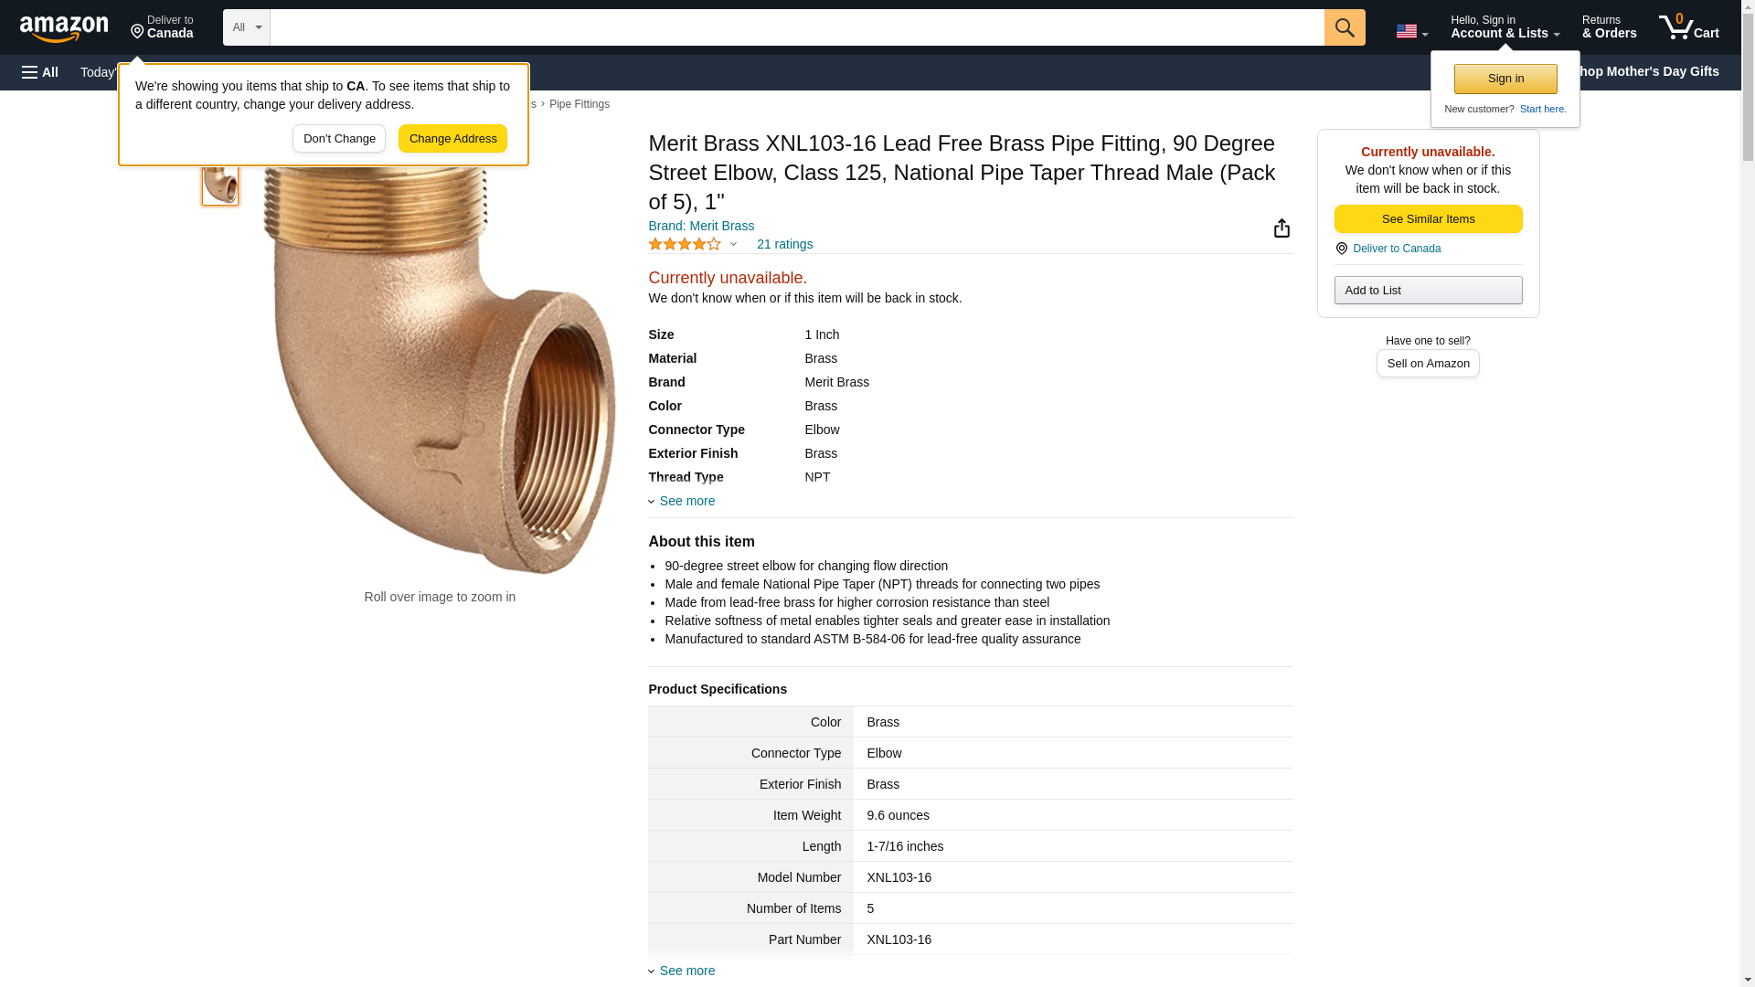Screen dimensions: 1755x987
Task: Open the All hamburger menu
Action: pos(40,72)
